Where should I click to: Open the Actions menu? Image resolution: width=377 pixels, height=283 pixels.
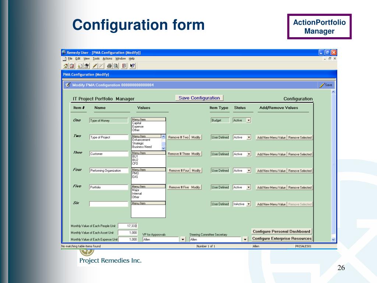tap(108, 59)
